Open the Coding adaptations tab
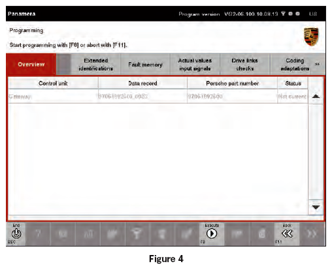Screen dimensions: 332x270 coord(295,65)
